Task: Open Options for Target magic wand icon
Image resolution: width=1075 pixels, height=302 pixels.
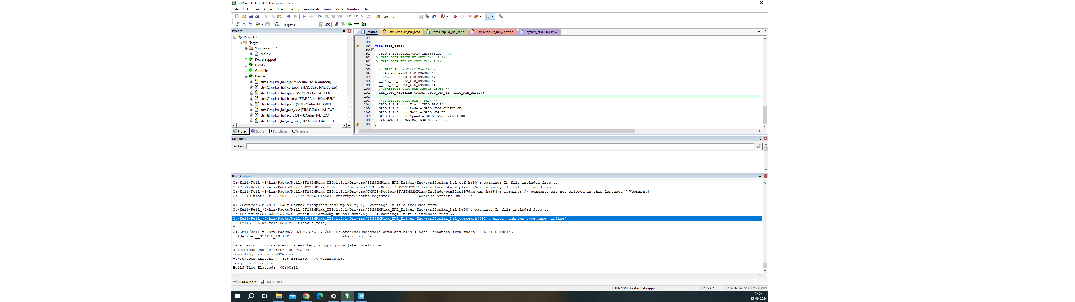Action: tap(328, 25)
